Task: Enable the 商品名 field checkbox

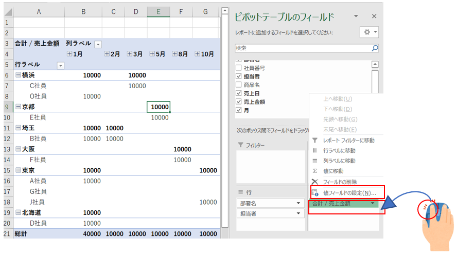Action: coord(238,85)
